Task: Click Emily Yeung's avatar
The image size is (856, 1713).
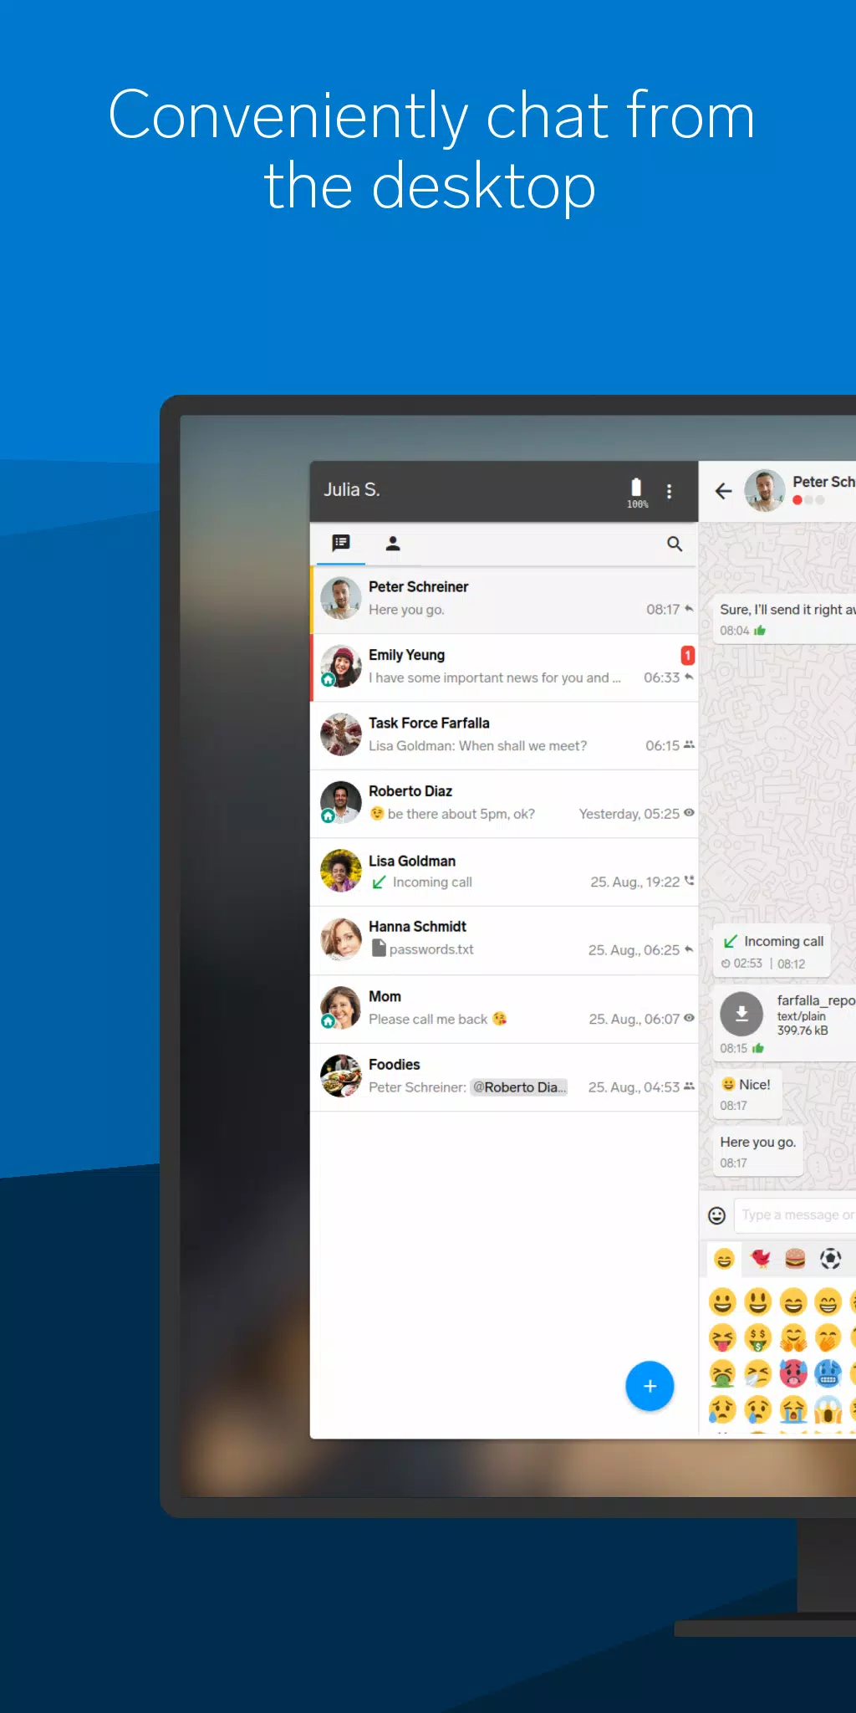Action: click(341, 667)
